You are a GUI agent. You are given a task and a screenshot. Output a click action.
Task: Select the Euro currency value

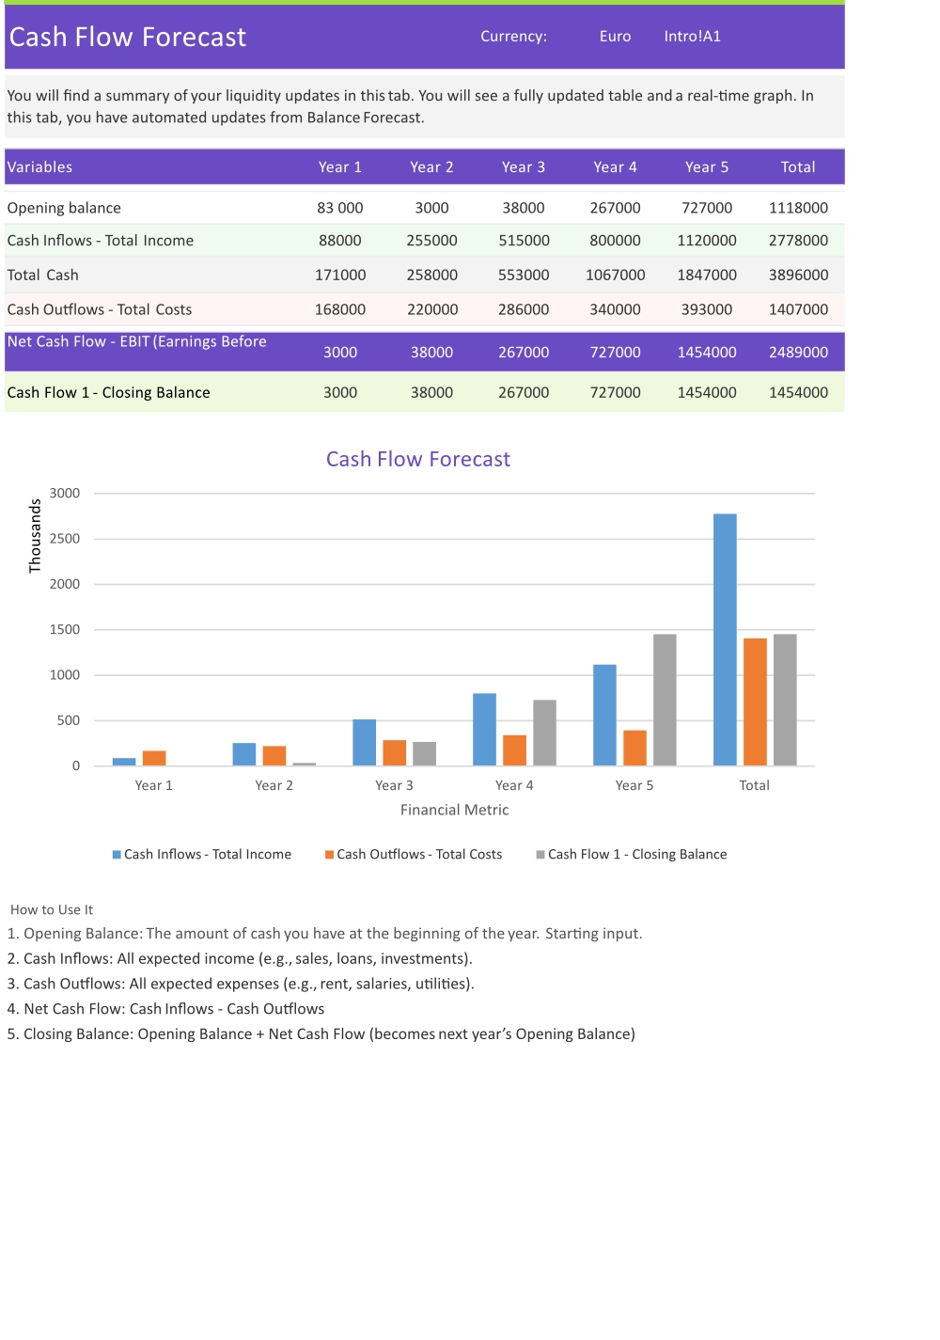click(x=615, y=37)
